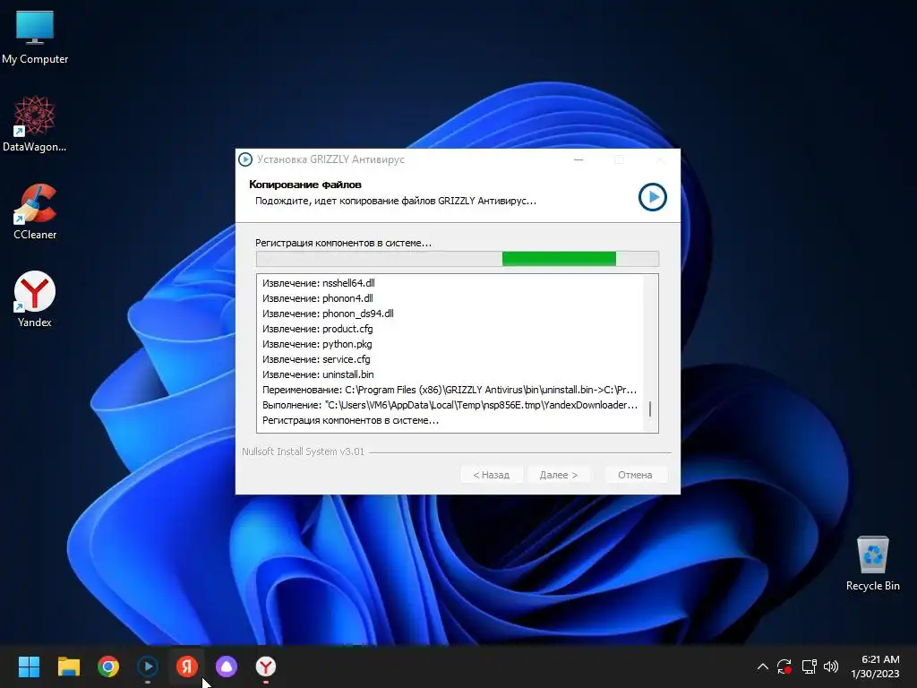Open the My Computer desktop icon

tap(35, 36)
